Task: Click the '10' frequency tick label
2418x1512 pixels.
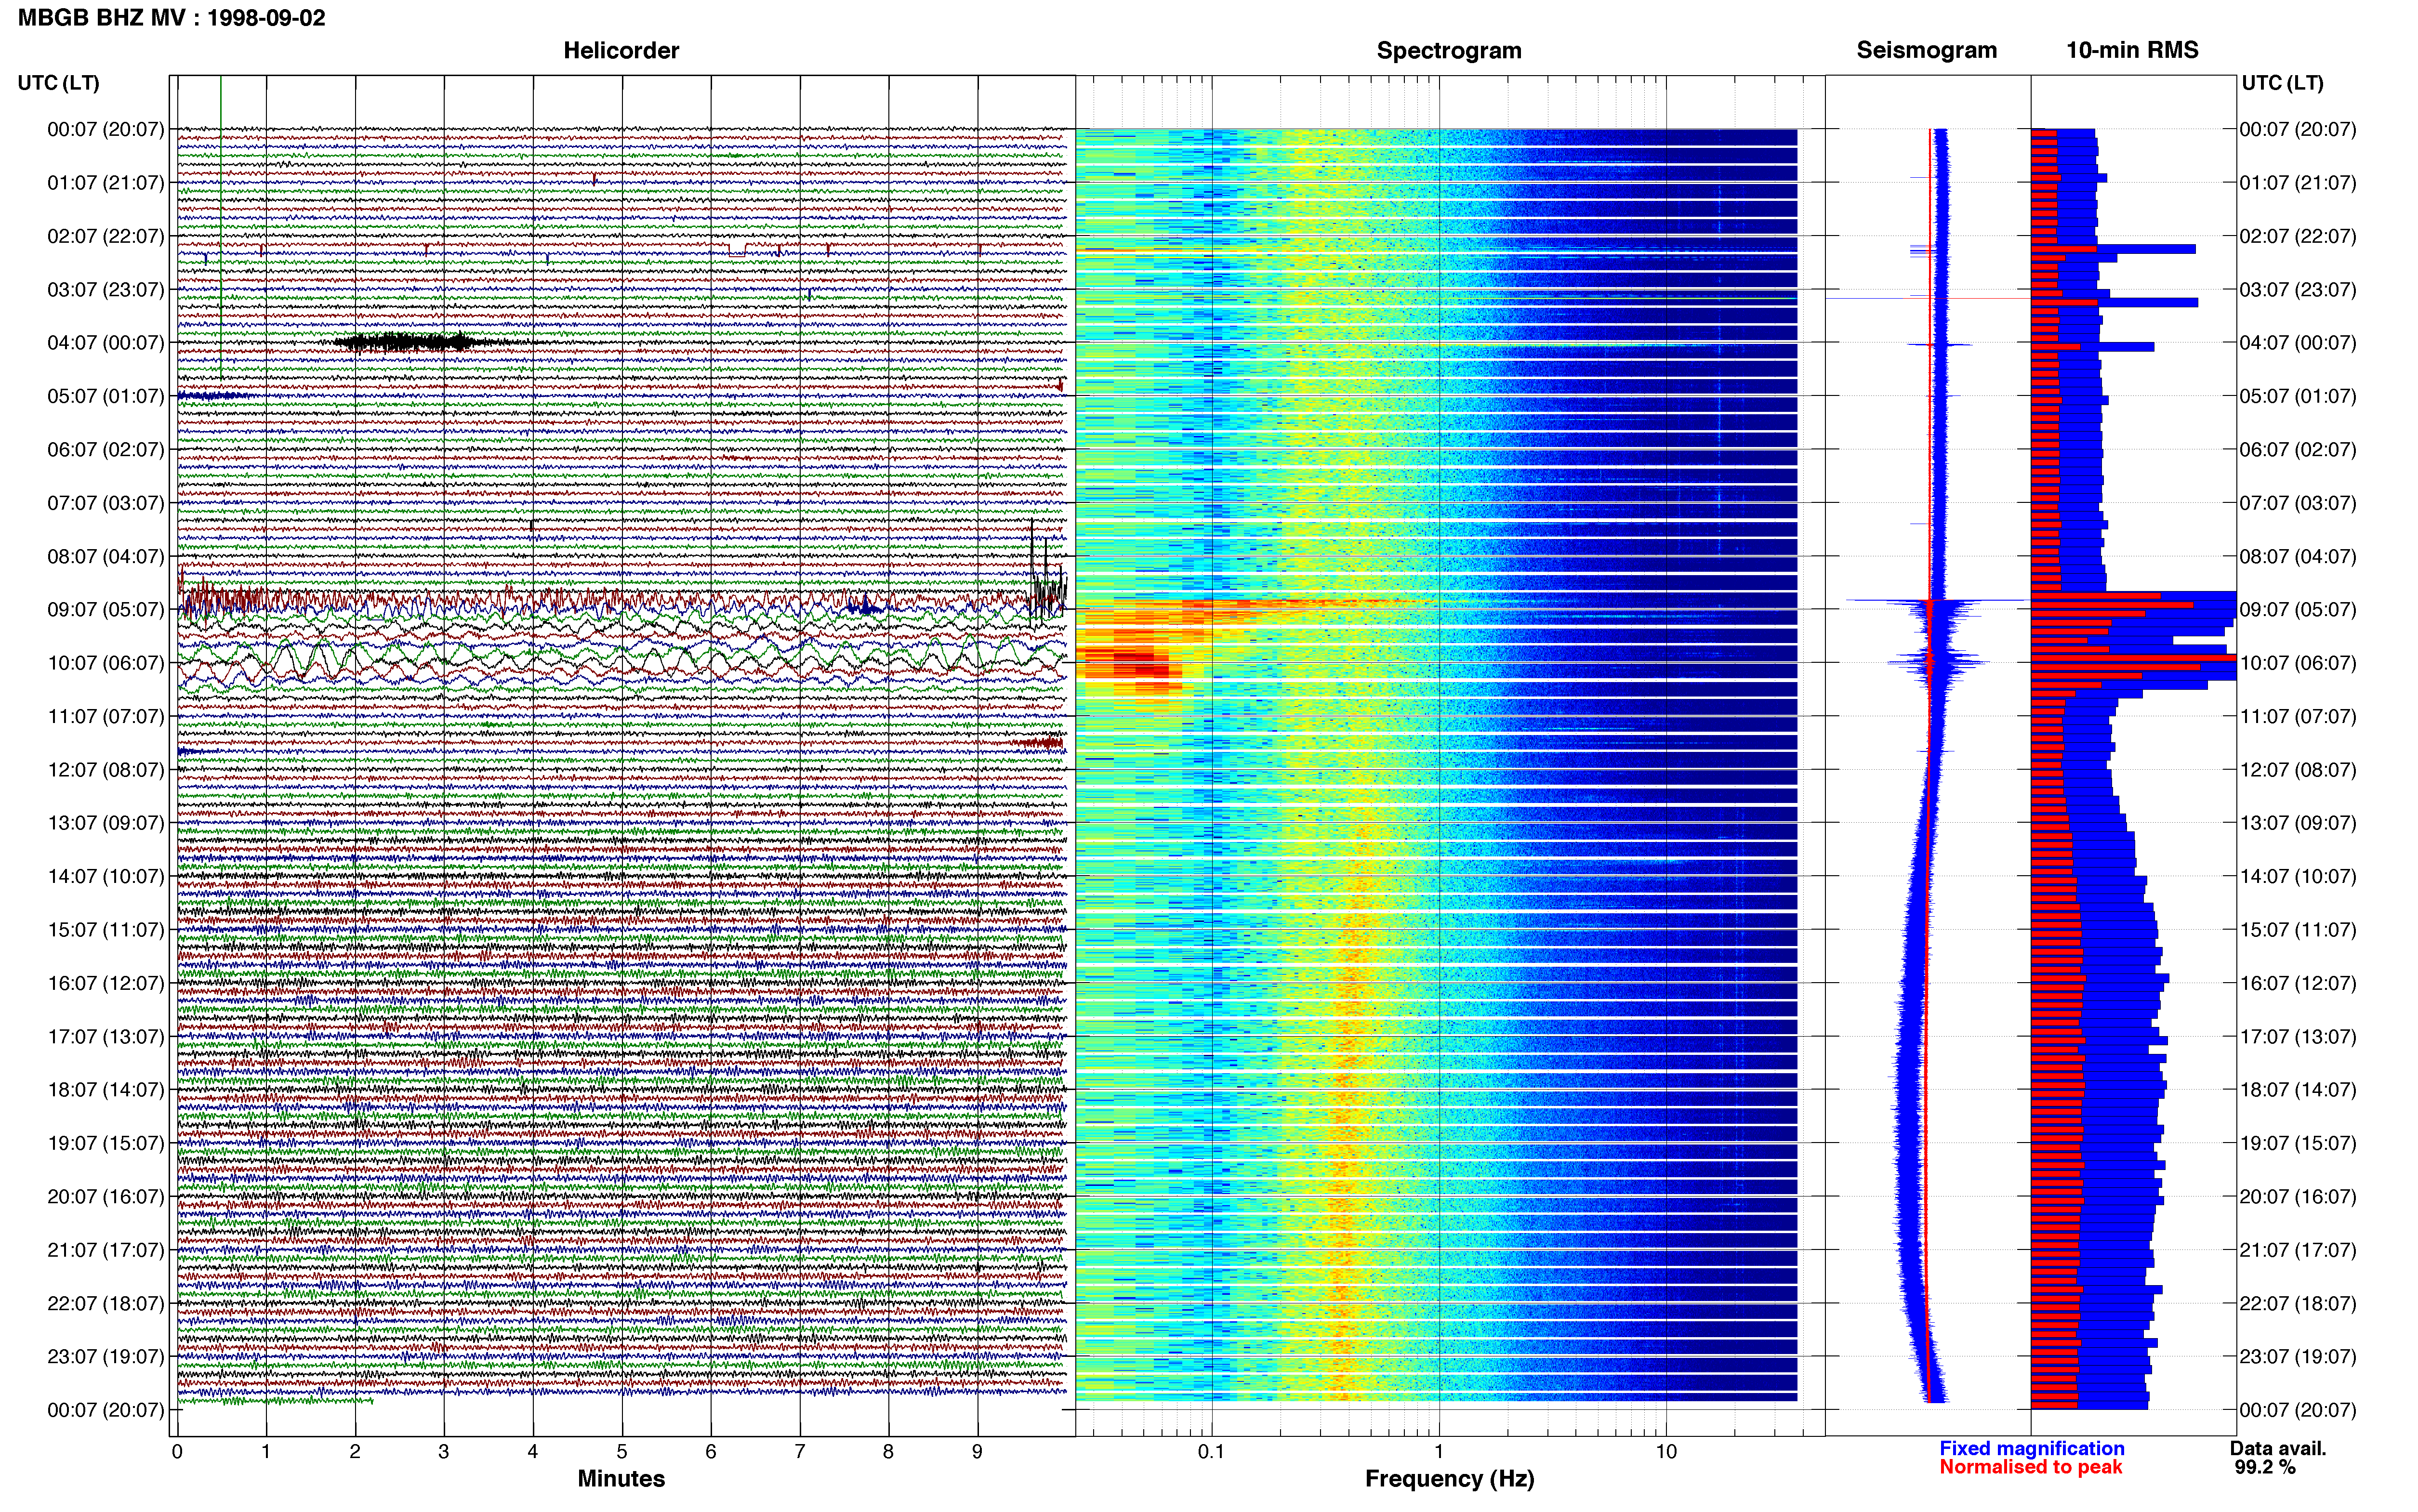Action: 1666,1452
